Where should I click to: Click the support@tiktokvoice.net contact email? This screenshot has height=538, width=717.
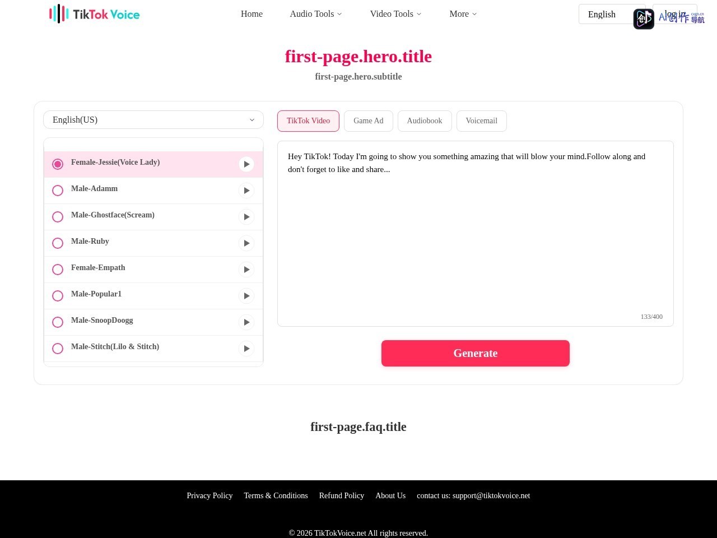point(491,495)
